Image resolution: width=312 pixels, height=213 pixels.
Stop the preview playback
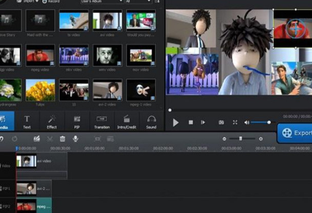tap(190, 122)
